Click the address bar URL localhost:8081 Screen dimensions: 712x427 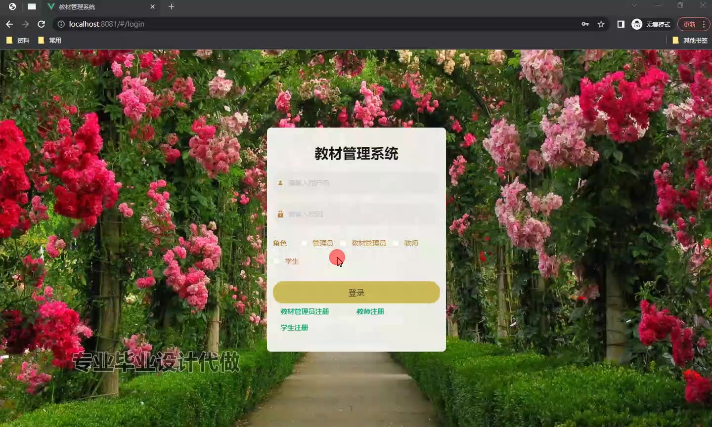coord(106,24)
